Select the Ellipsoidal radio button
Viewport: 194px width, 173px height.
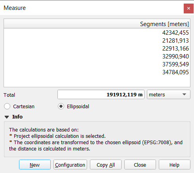61,106
